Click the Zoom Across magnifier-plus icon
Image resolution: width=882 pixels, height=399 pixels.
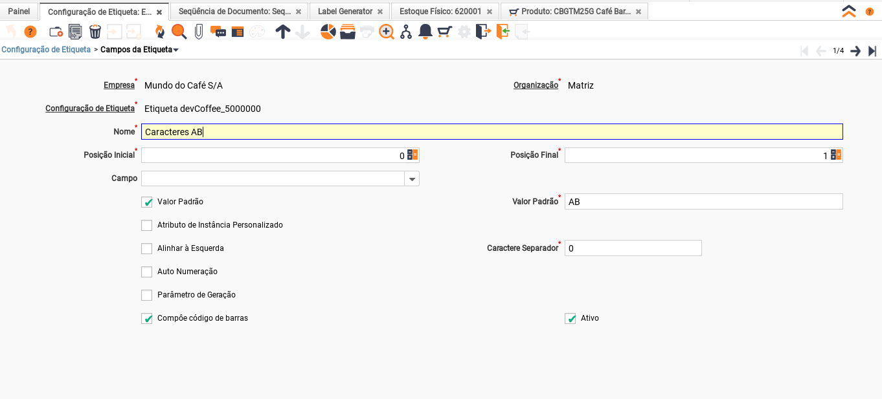click(387, 32)
